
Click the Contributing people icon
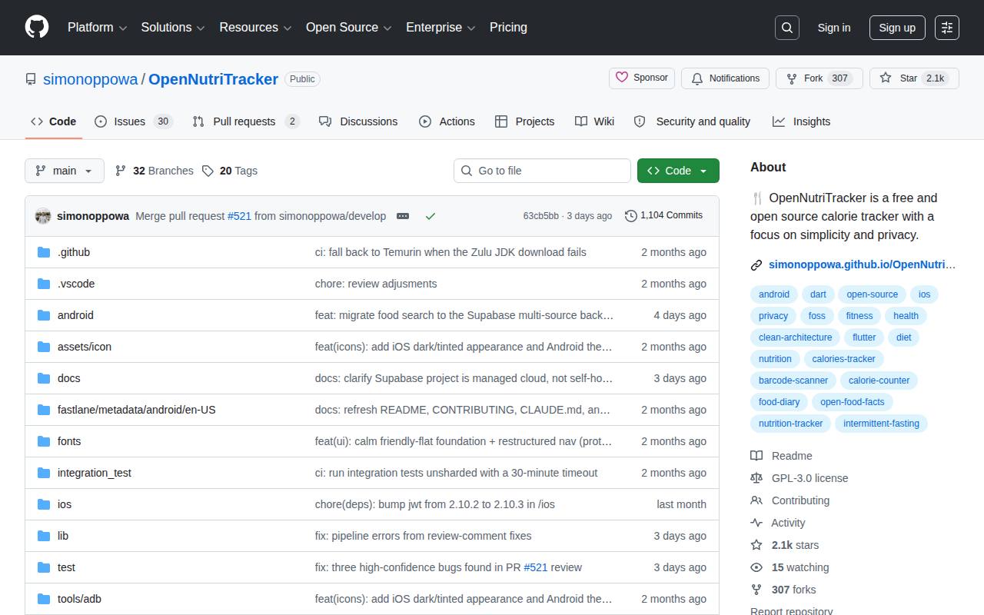[756, 500]
